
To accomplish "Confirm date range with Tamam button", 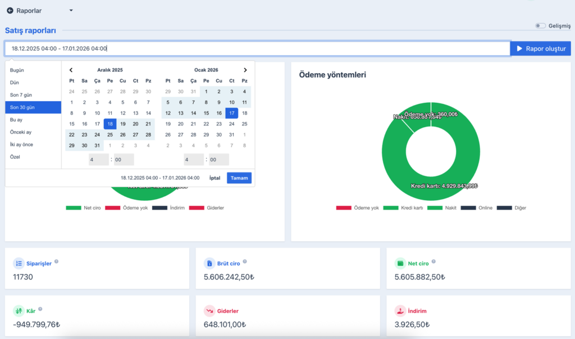I will tap(239, 178).
